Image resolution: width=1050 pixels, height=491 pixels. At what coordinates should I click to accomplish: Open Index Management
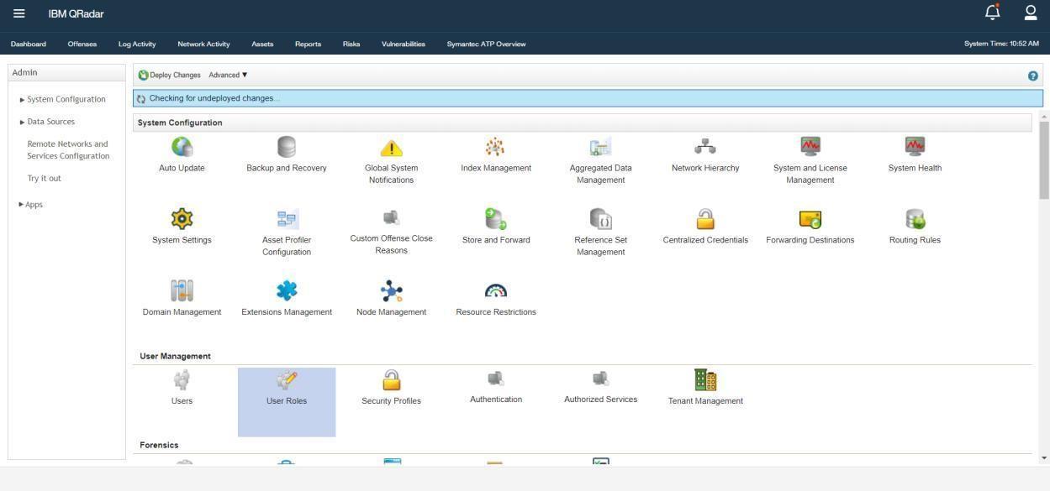(x=496, y=155)
